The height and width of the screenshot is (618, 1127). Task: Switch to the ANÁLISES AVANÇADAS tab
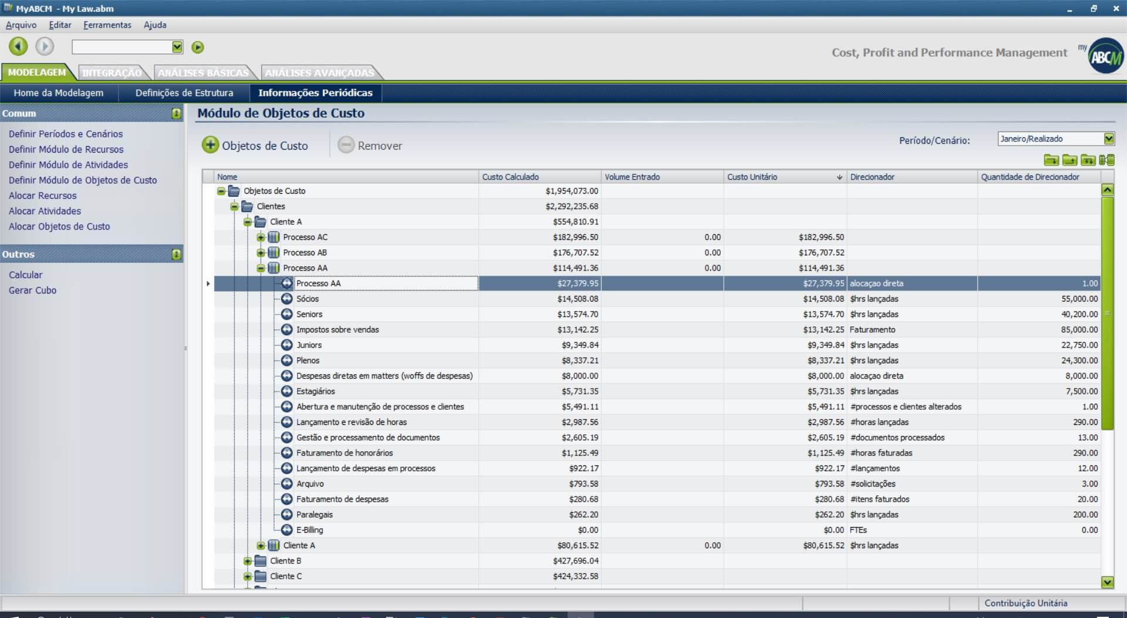[x=319, y=73]
